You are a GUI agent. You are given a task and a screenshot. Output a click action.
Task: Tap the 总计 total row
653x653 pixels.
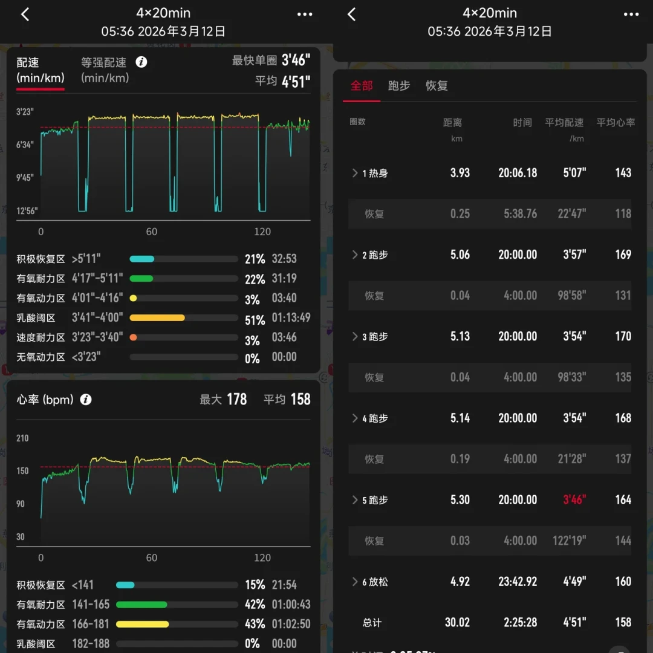(490, 622)
